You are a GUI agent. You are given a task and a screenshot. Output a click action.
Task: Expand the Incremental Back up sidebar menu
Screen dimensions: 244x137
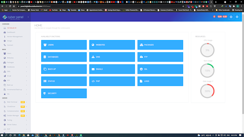click(15, 89)
